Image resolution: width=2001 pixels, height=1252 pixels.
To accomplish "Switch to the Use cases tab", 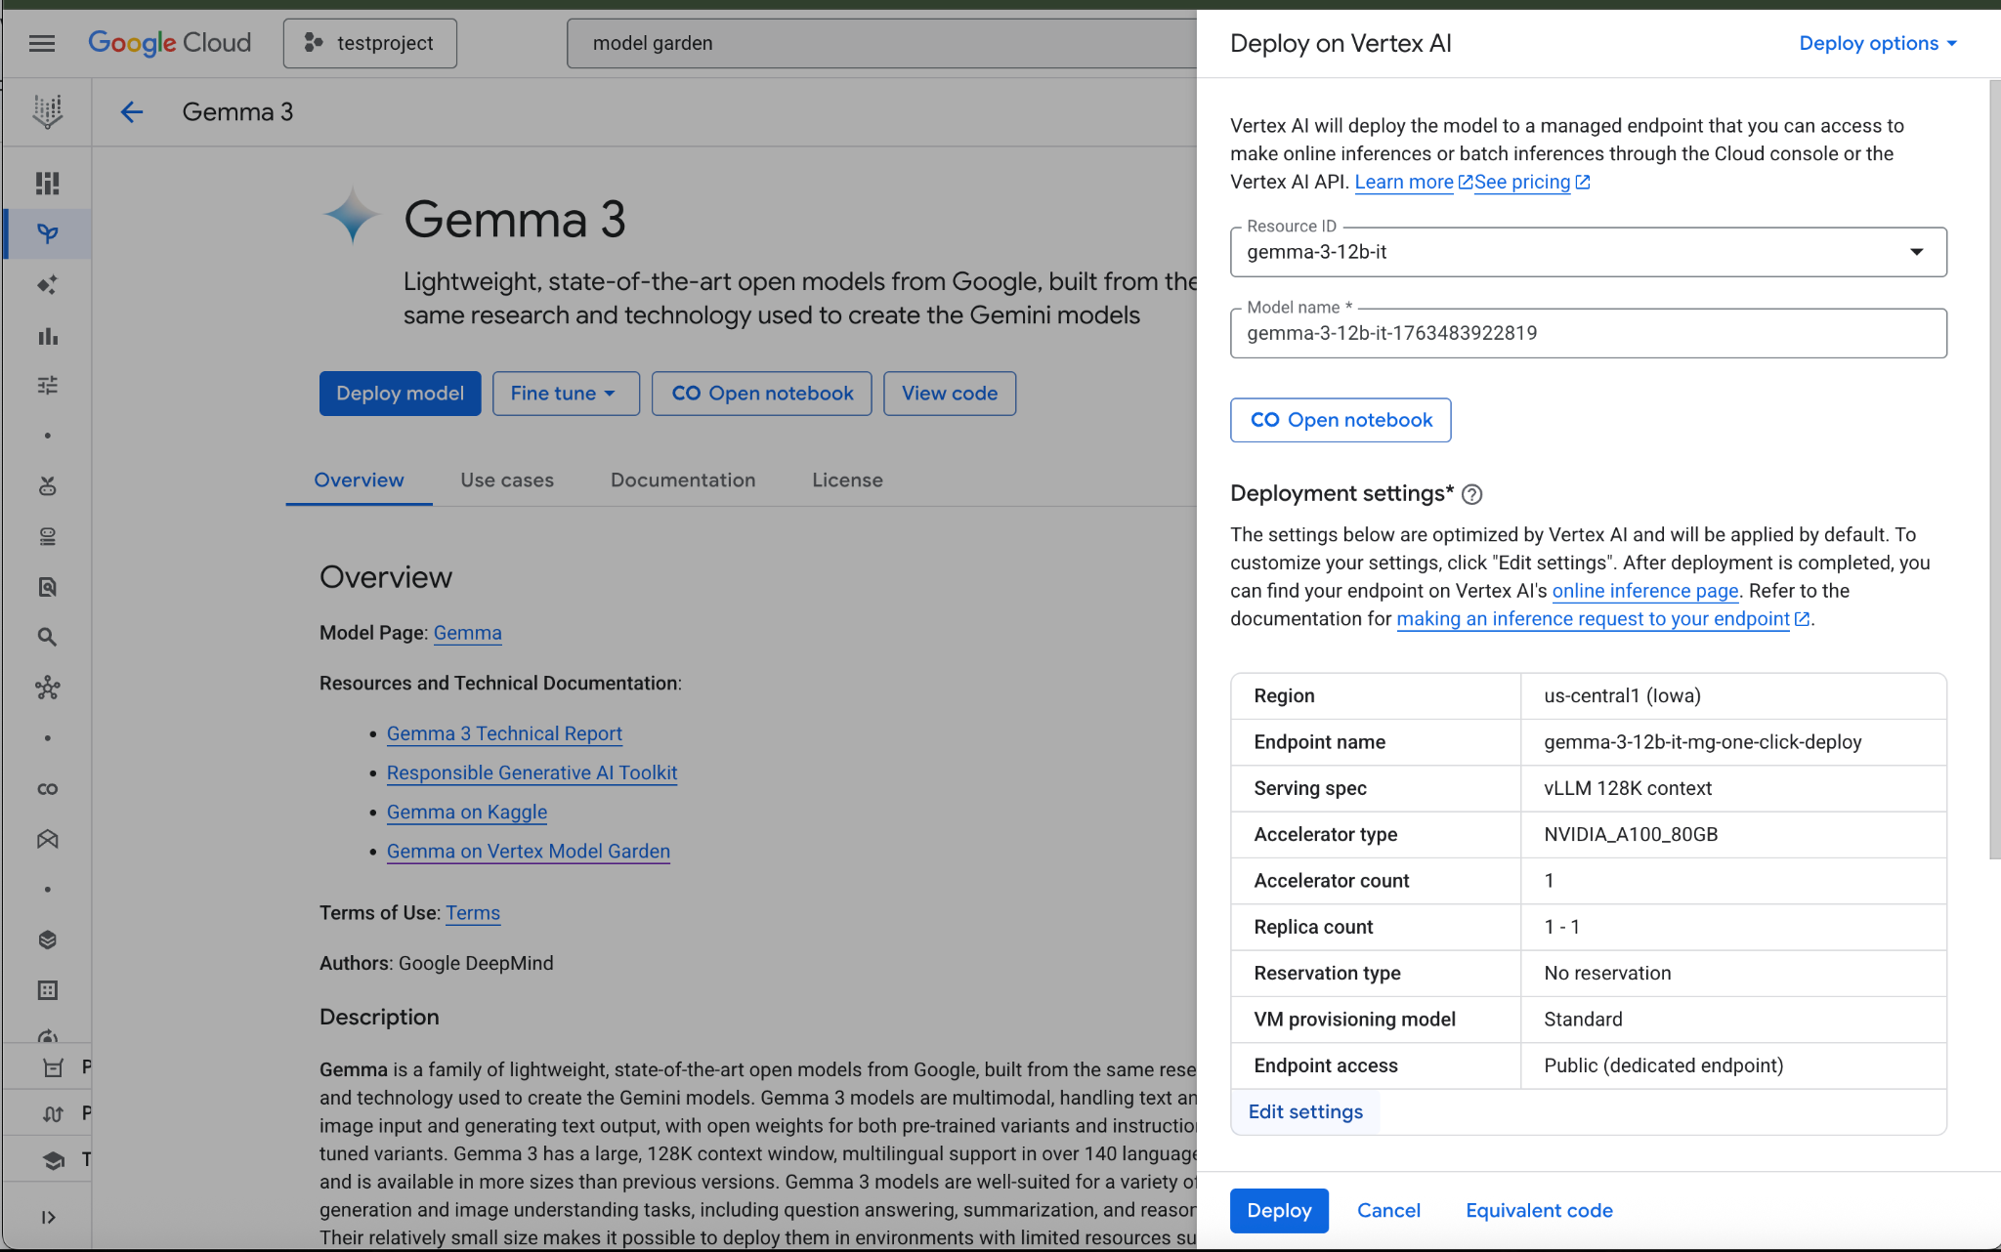I will pyautogui.click(x=507, y=480).
